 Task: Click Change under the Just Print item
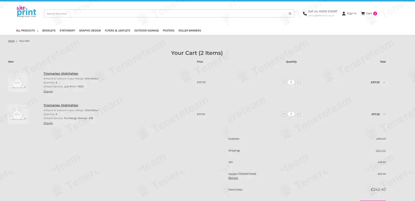tap(48, 92)
